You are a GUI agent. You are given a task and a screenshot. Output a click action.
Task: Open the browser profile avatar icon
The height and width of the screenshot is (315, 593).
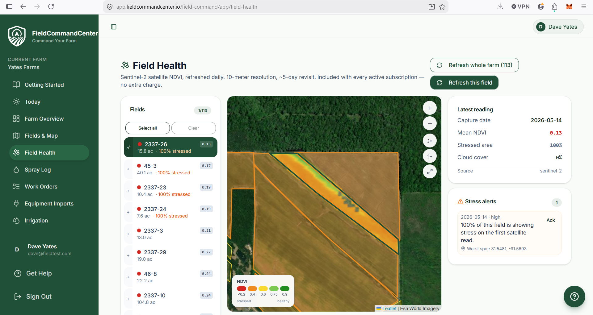point(540,6)
